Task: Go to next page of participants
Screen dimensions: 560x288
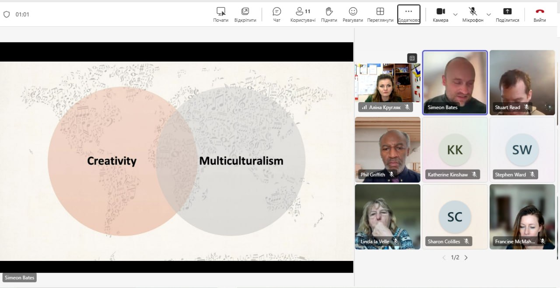Action: (466, 257)
